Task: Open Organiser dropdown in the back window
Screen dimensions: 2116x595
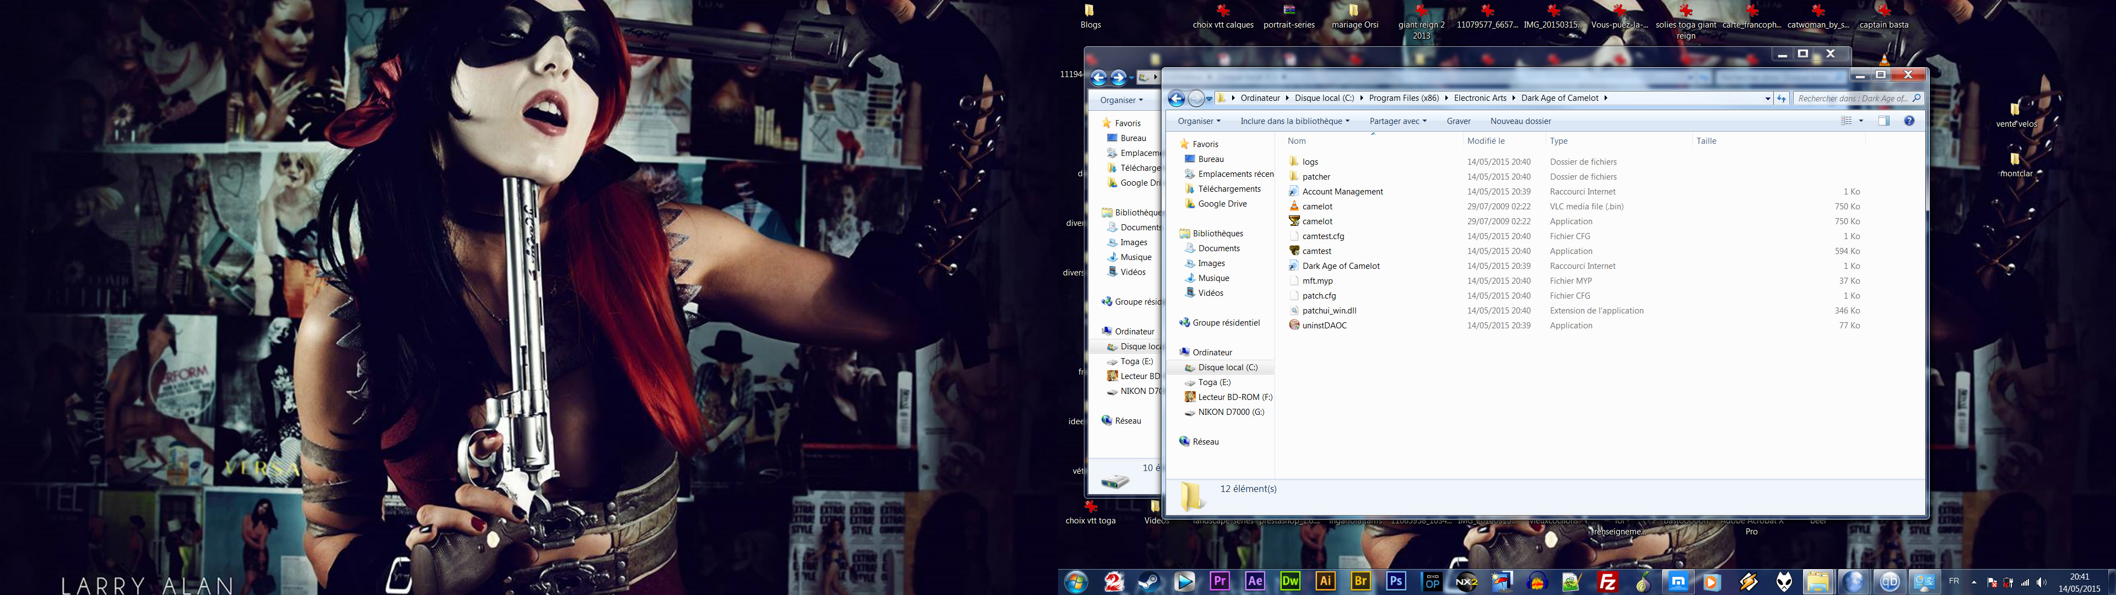Action: coord(1121,100)
